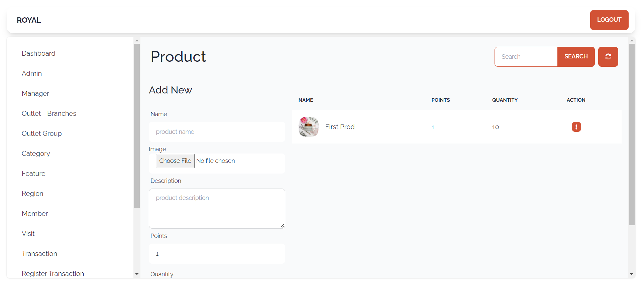Open the Member section
This screenshot has height=287, width=642.
(35, 214)
